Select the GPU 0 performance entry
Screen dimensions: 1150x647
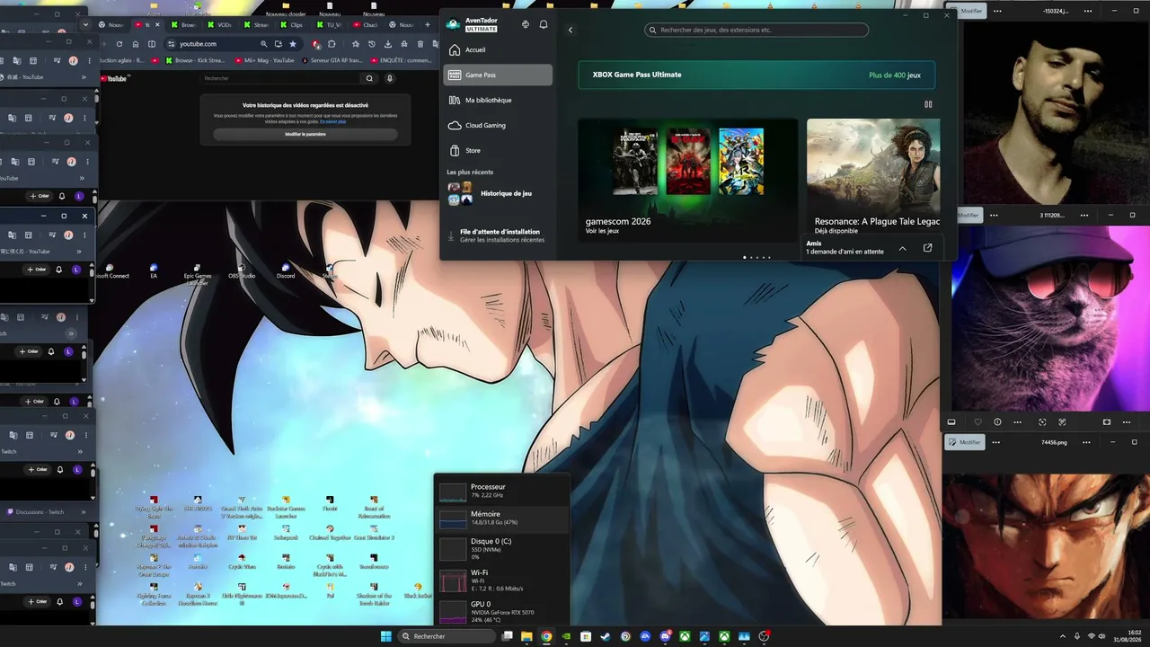click(501, 611)
